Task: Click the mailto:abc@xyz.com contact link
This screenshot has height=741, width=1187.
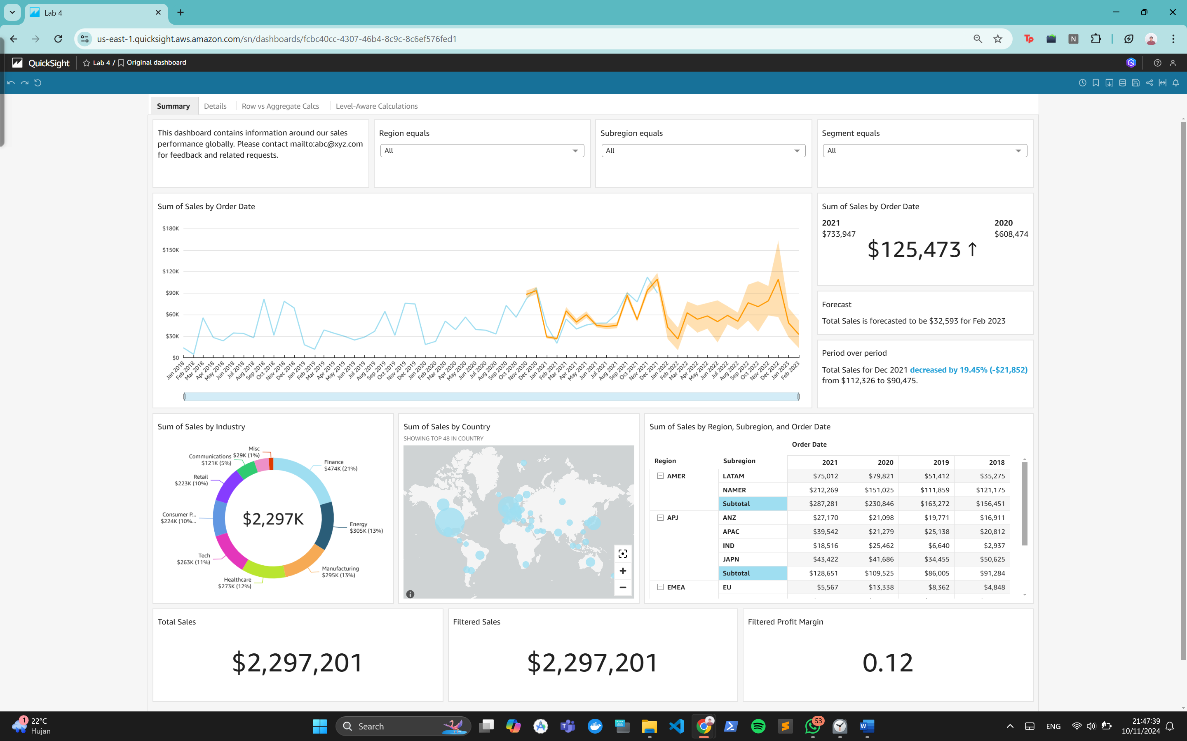Action: [x=326, y=144]
